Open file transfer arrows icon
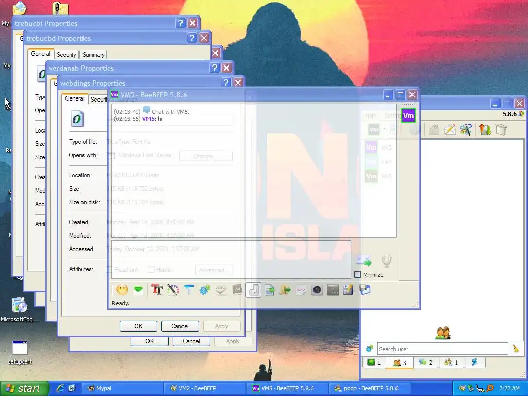The height and width of the screenshot is (396, 528). coord(485,129)
